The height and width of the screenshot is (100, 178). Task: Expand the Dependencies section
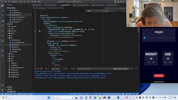(x=11, y=92)
